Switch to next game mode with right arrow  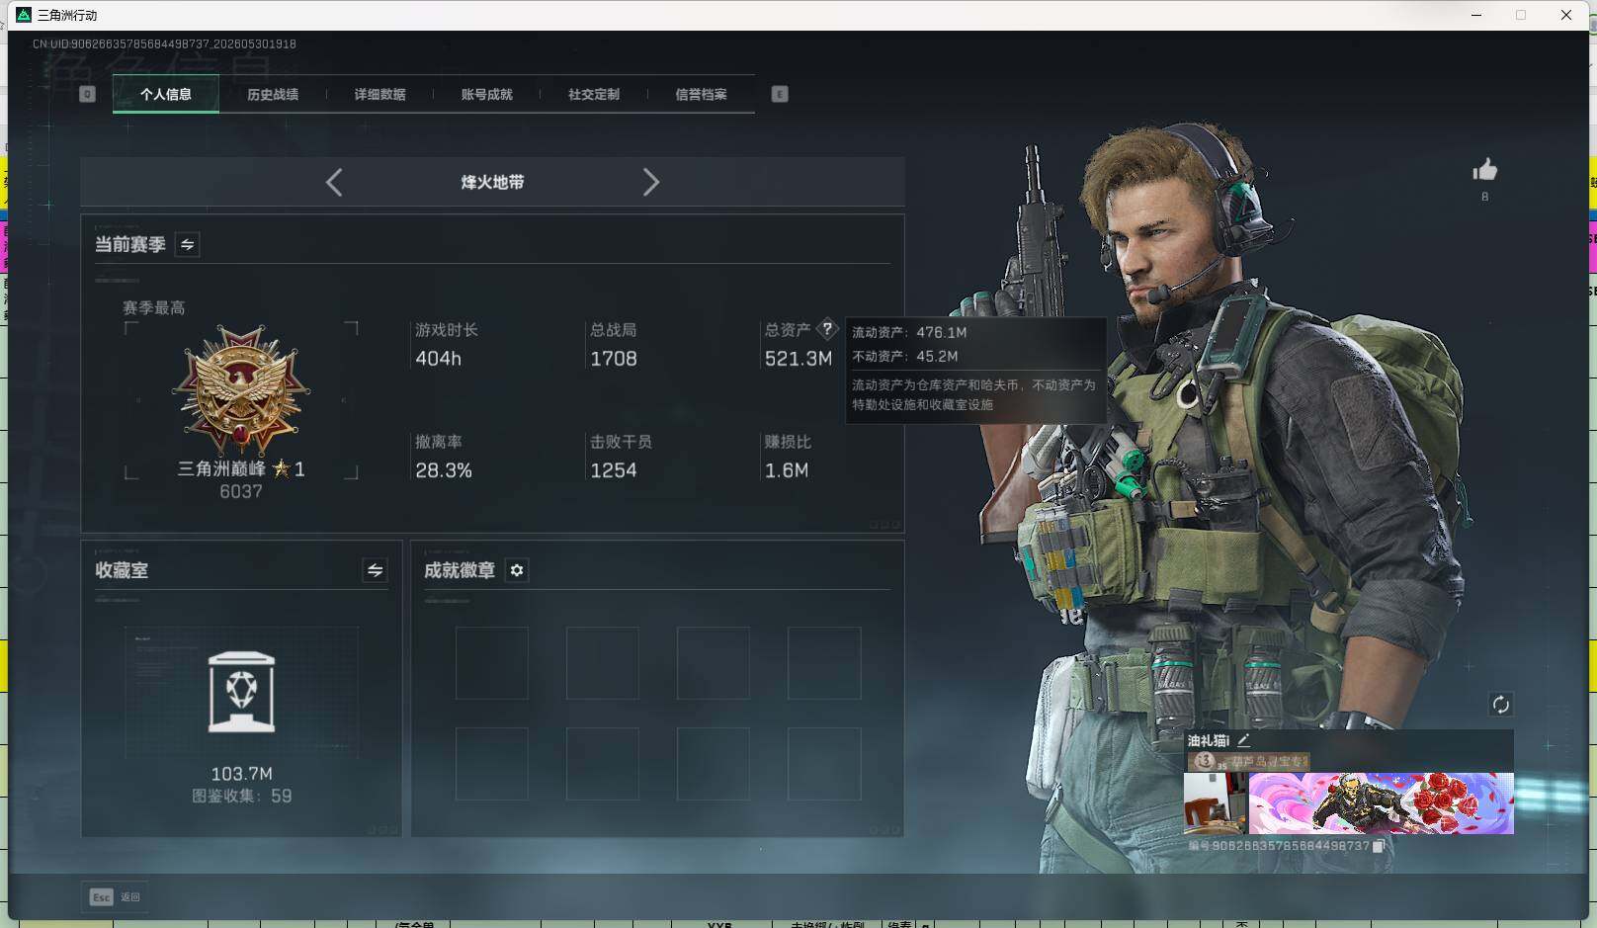click(x=650, y=182)
